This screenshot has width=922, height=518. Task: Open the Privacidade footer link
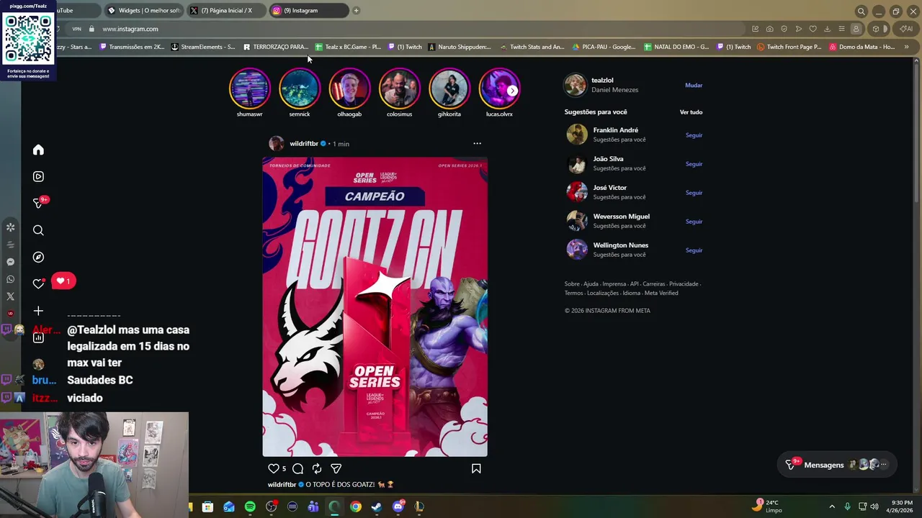(x=684, y=283)
